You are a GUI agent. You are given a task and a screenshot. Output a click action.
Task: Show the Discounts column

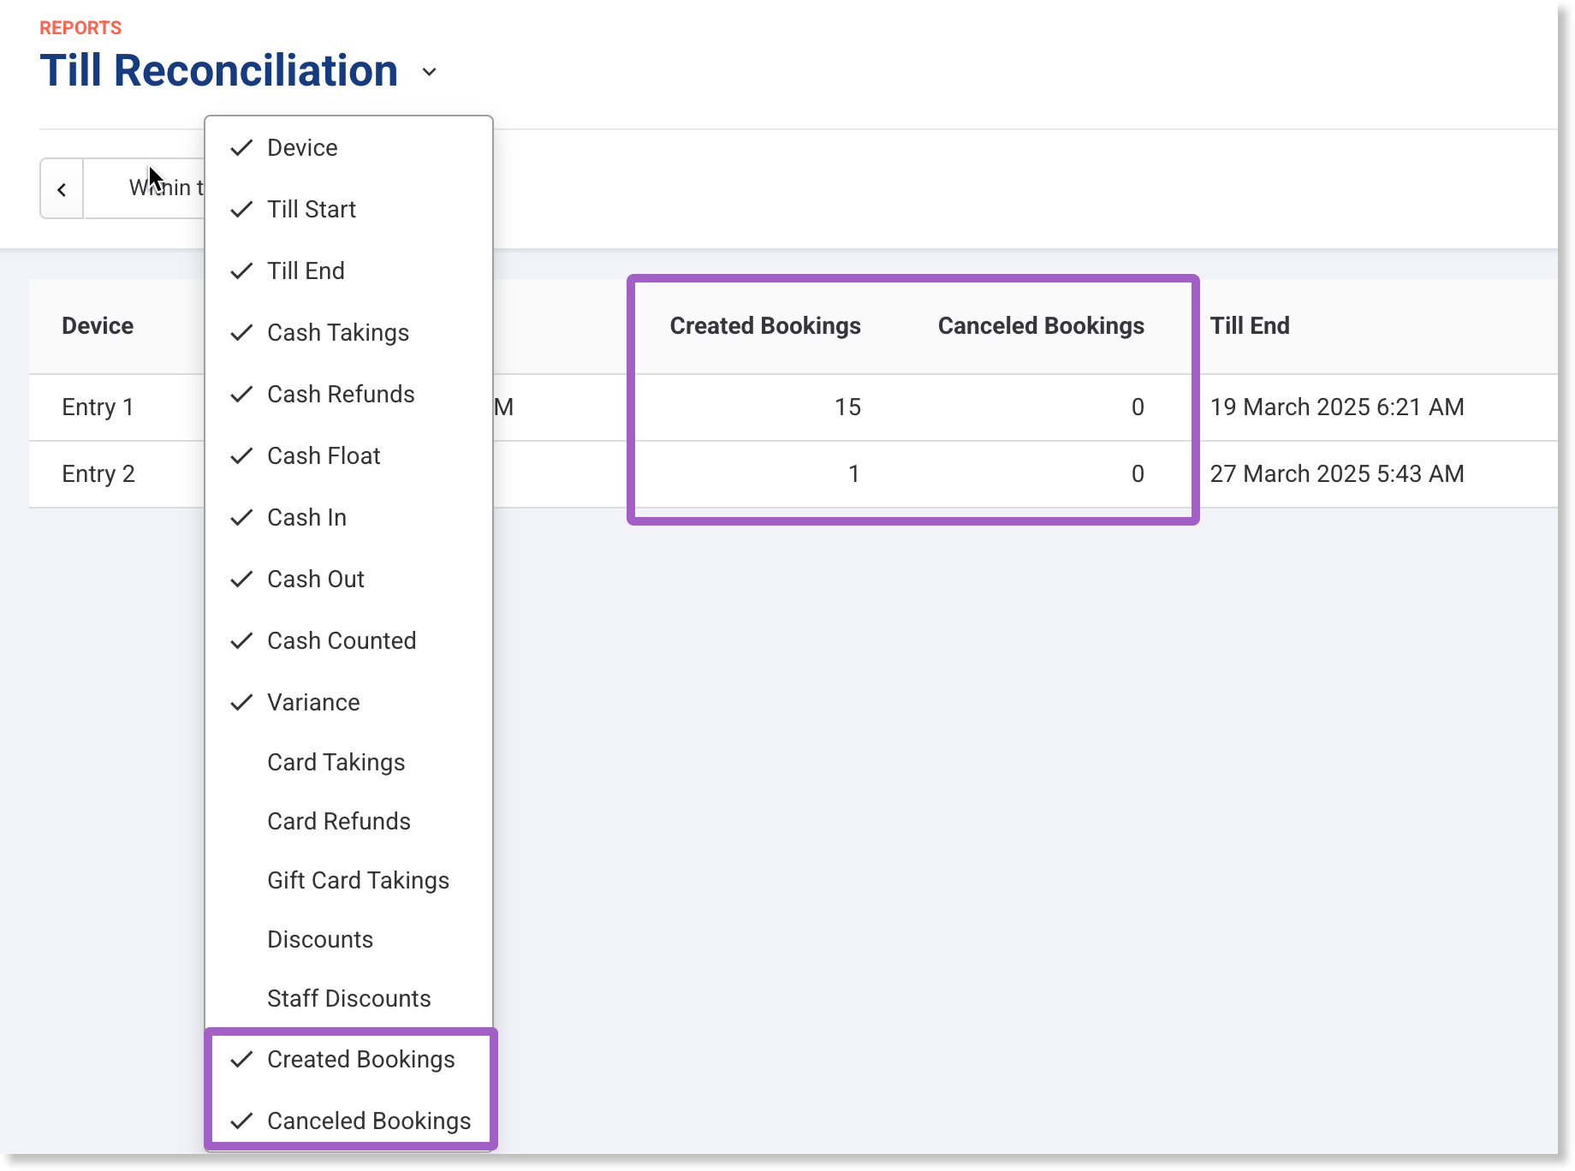(319, 940)
